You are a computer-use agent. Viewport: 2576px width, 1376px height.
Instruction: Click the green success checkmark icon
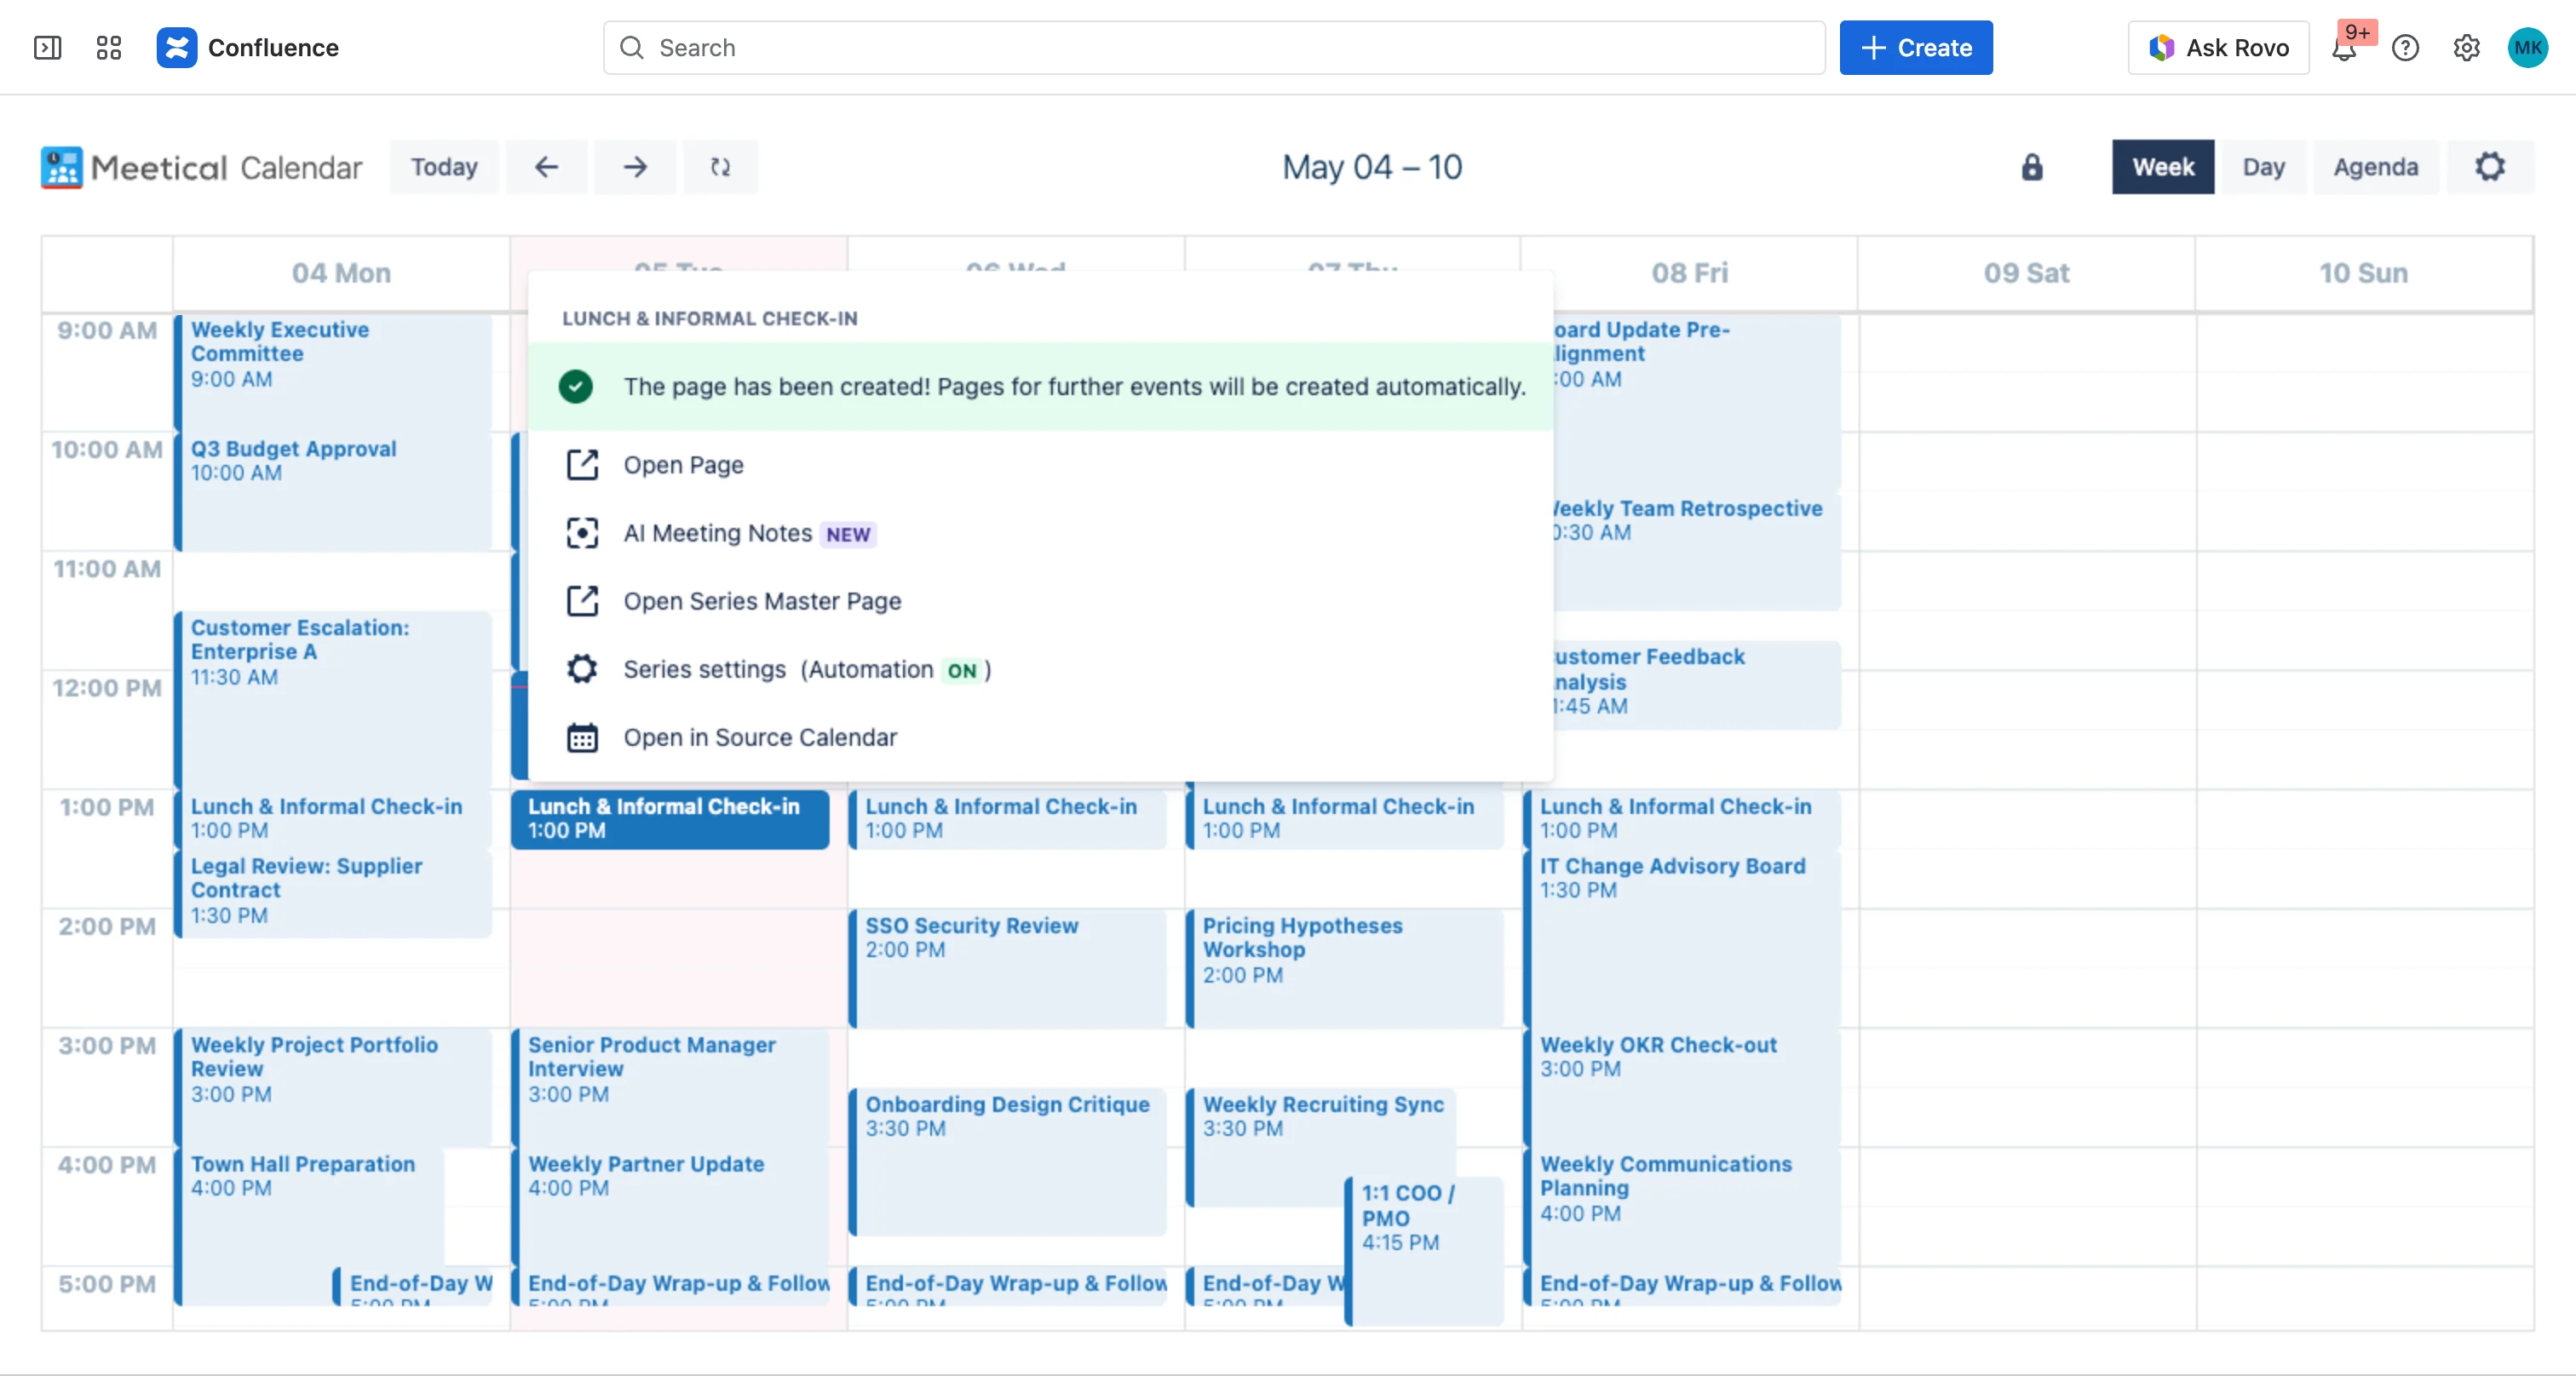(575, 387)
